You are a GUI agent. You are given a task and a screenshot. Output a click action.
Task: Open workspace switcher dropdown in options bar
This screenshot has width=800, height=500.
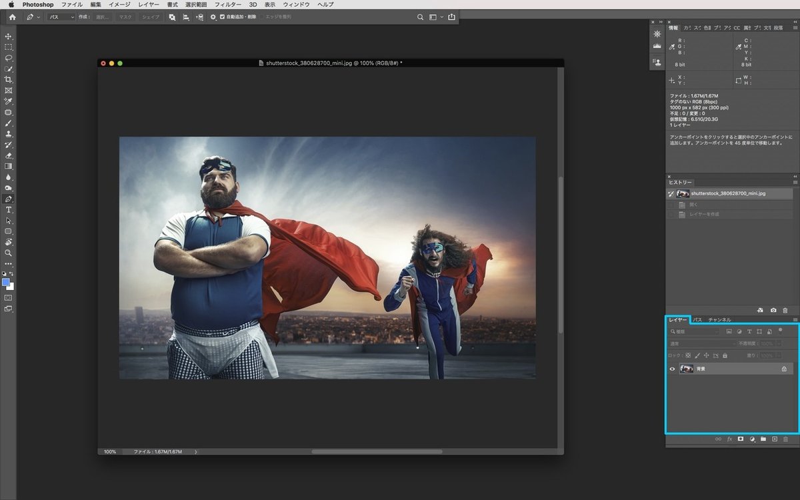(436, 17)
